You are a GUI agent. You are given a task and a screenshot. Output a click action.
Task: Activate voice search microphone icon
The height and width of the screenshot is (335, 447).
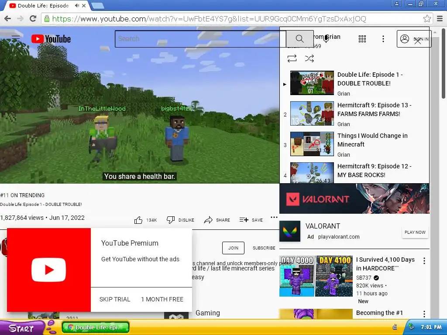[x=327, y=39]
